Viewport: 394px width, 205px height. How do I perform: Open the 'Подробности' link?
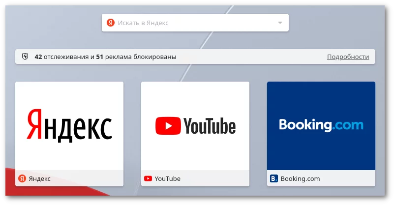(x=348, y=57)
